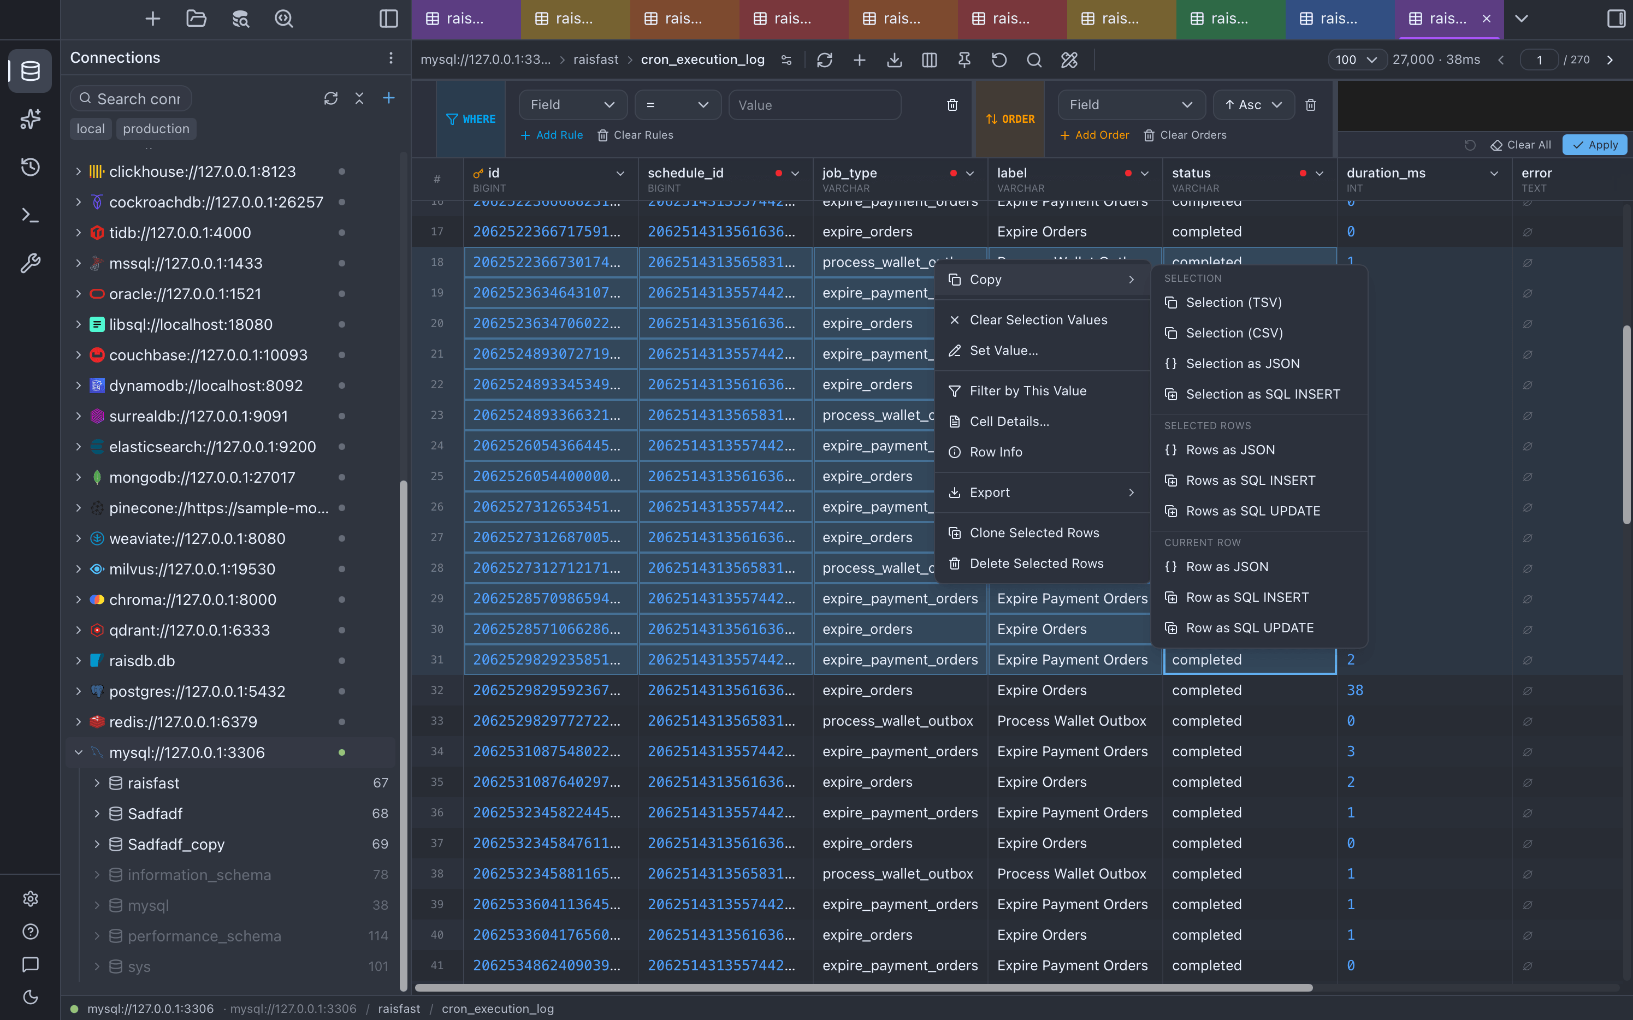The height and width of the screenshot is (1020, 1633).
Task: Choose Delete Selected Rows
Action: [x=1042, y=564]
